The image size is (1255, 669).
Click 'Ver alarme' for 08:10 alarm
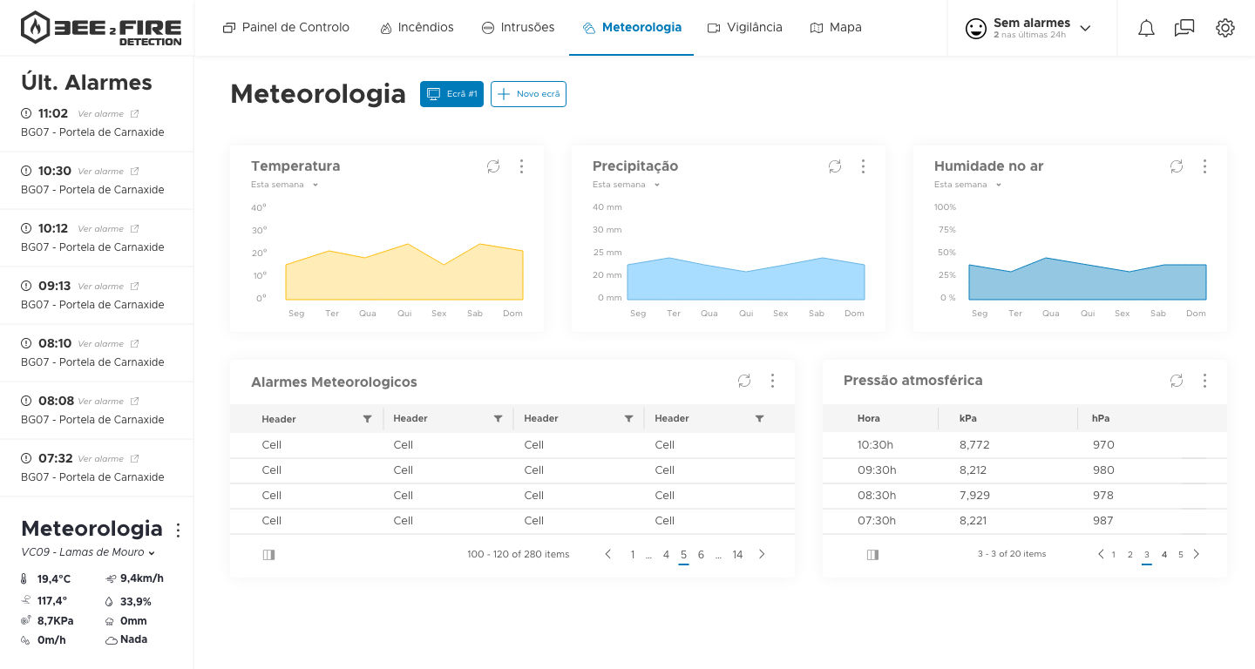[x=101, y=344]
